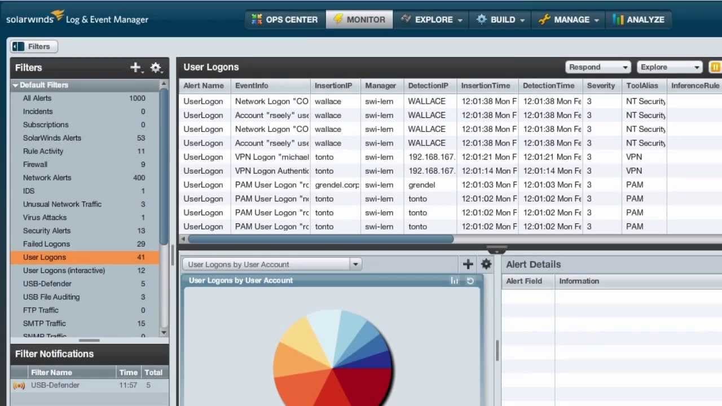Sort by the DetectionTime column
Viewport: 722px width, 406px height.
(551, 86)
